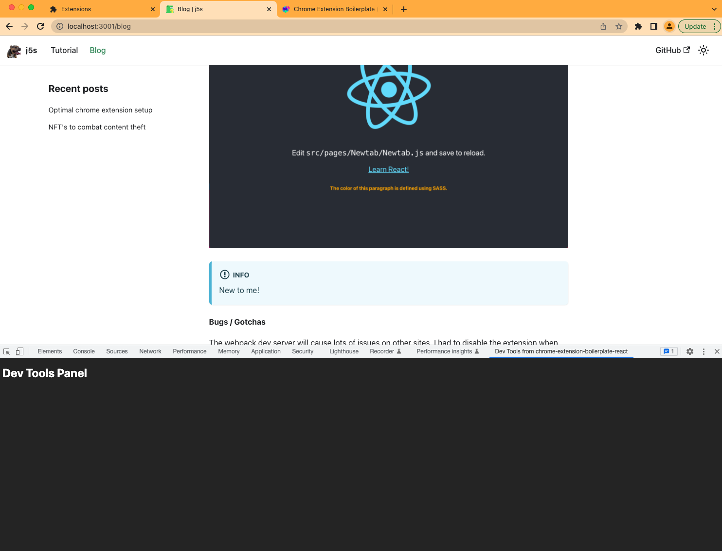Close the Blog | j5s tab
This screenshot has height=551, width=722.
pos(269,9)
